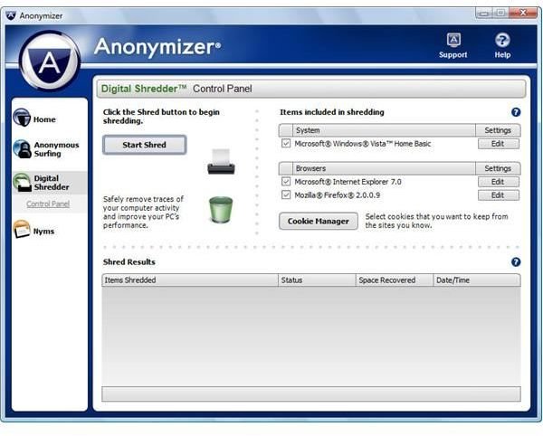Maximize the Anonymizer window
543x436 pixels.
pyautogui.click(x=500, y=14)
